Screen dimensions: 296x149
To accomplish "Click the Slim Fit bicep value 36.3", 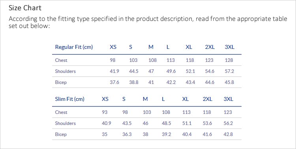I will pyautogui.click(x=127, y=134).
